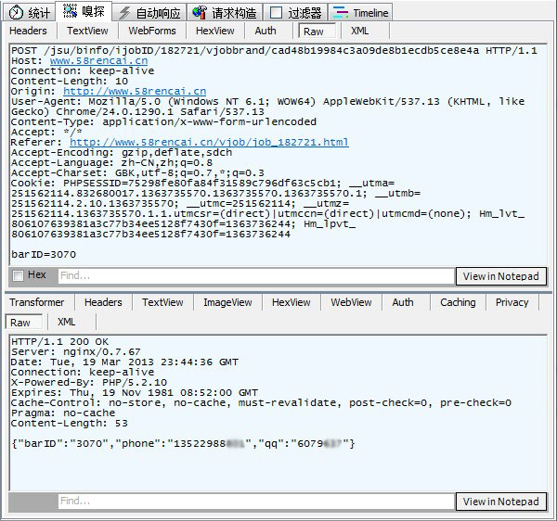The image size is (557, 521).
Task: Click the X-Powered-By: PHP/5.2.10 line
Action: point(89,382)
